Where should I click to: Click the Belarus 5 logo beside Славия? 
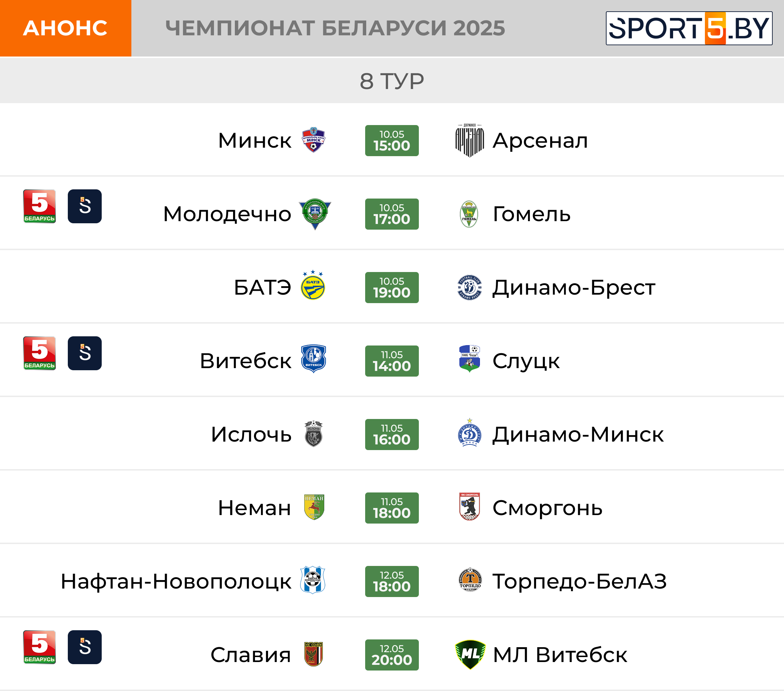pos(40,647)
